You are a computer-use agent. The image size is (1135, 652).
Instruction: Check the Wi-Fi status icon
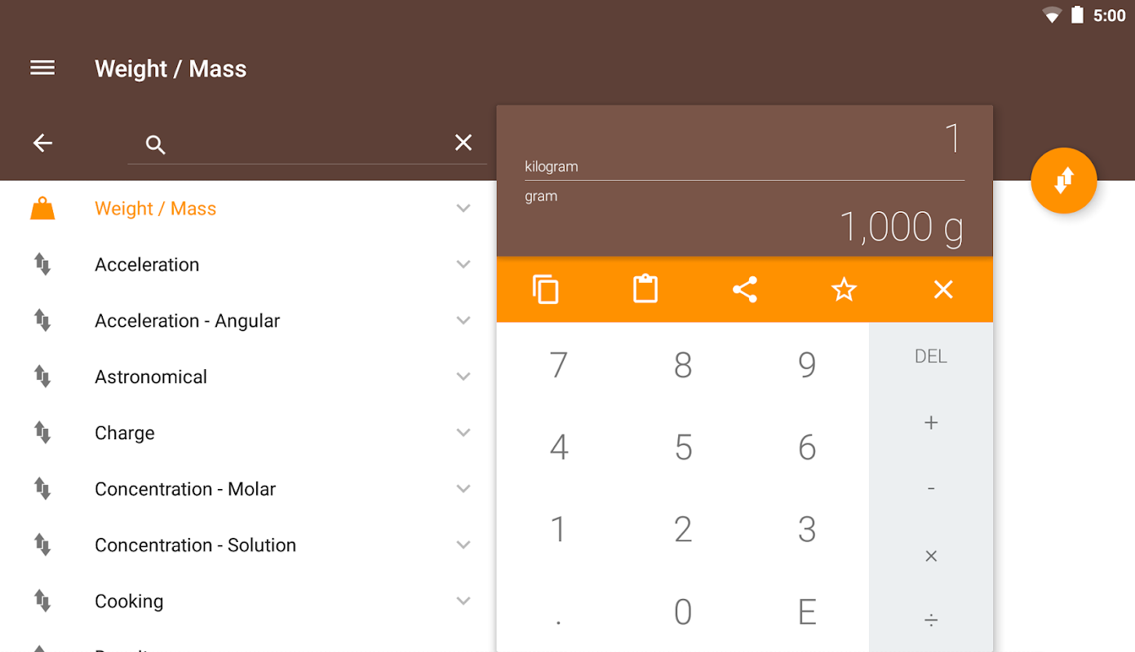tap(1052, 15)
